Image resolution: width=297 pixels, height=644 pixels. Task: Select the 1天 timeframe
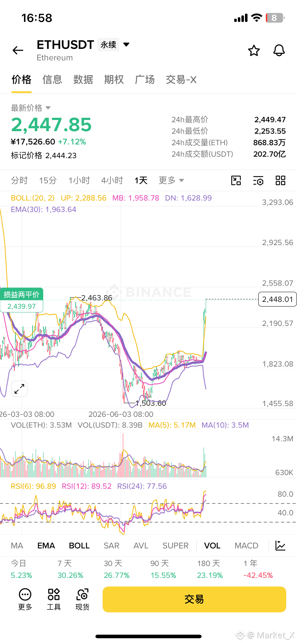tap(141, 180)
